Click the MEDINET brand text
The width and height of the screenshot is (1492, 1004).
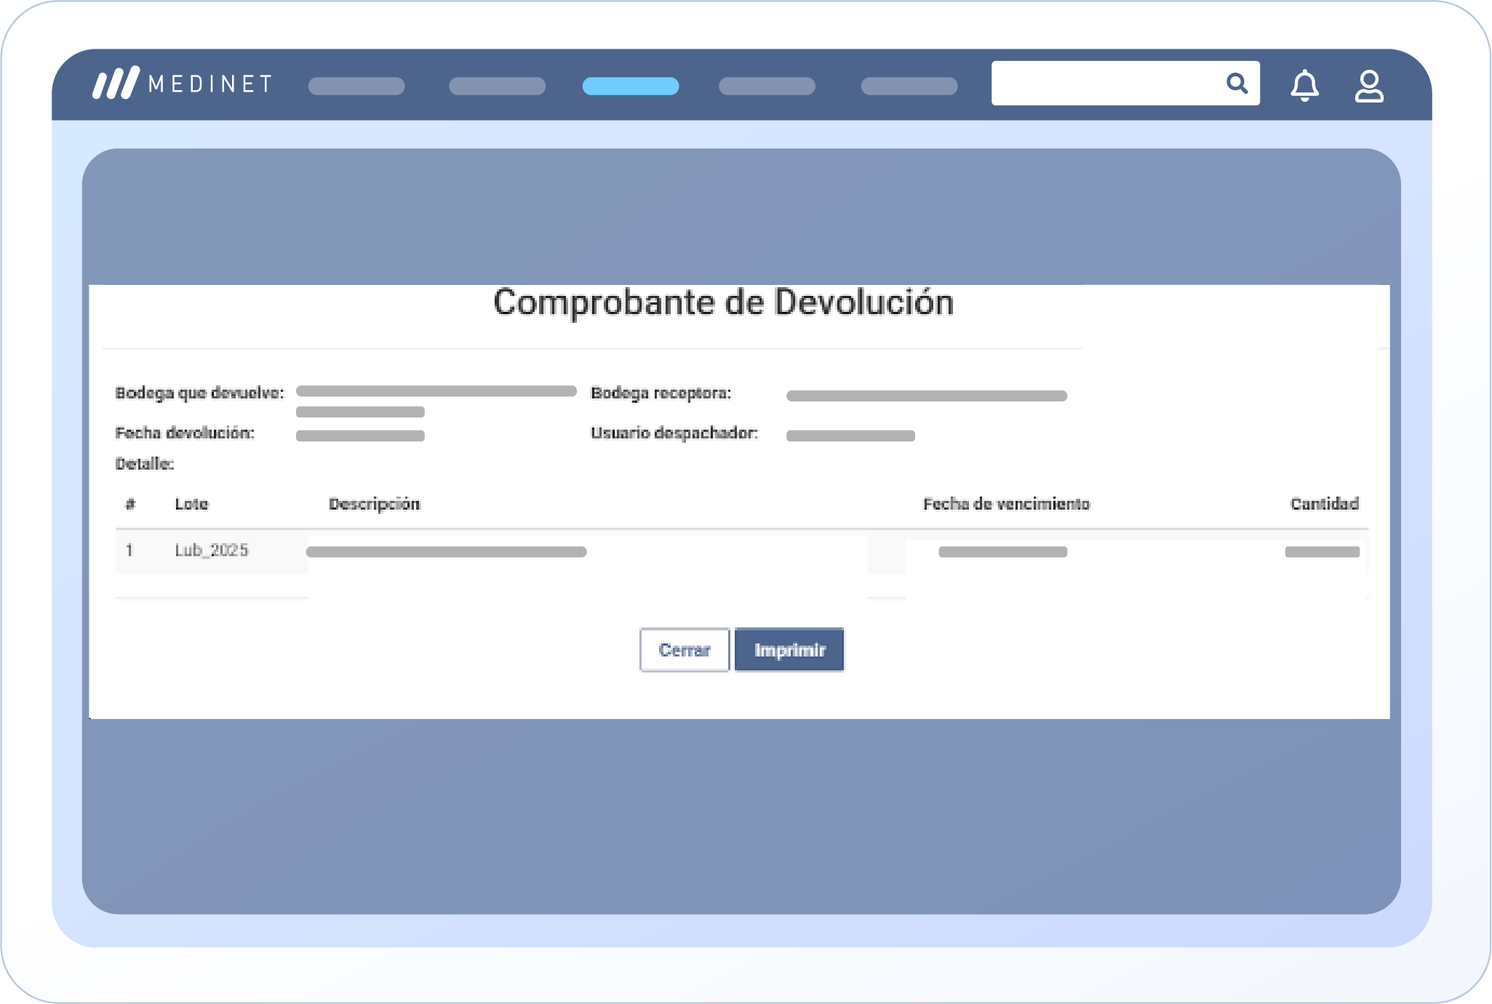[x=211, y=84]
